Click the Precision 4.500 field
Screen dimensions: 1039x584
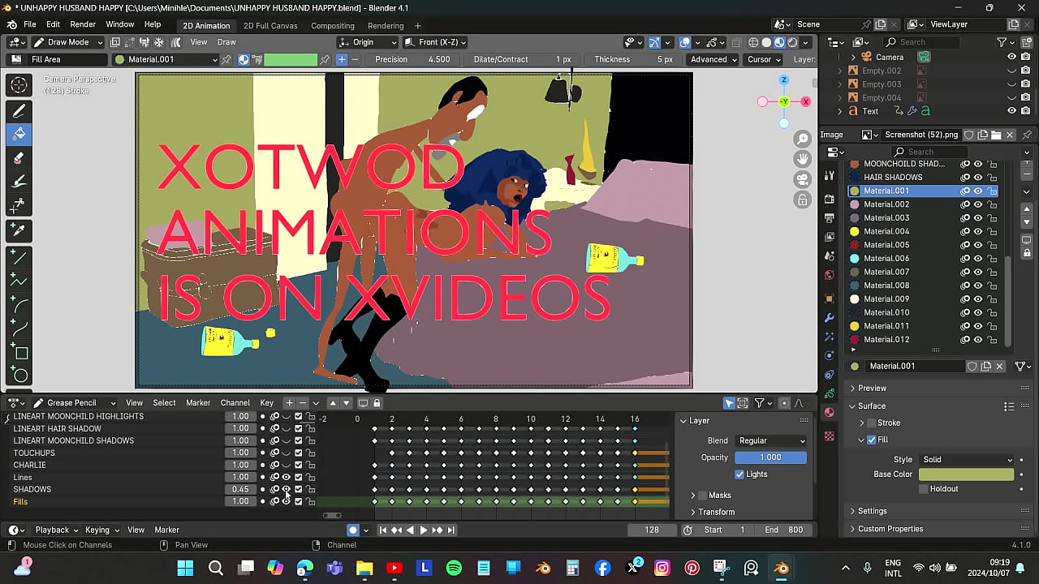click(x=414, y=59)
